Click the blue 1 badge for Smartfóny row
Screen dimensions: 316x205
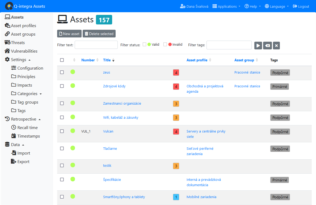click(x=176, y=197)
